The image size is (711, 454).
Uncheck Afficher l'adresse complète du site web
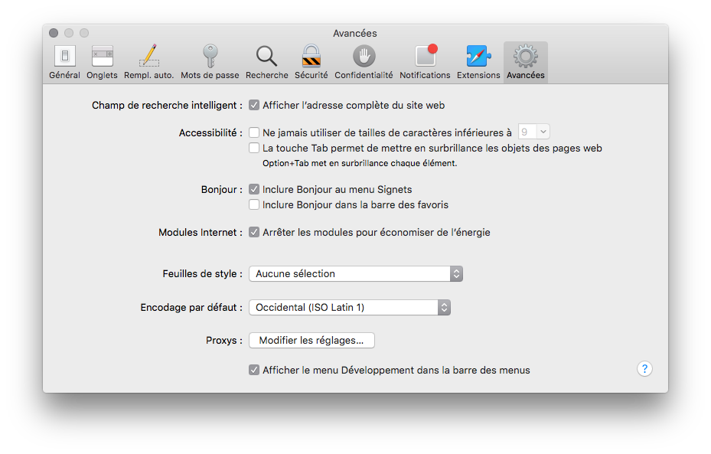254,105
